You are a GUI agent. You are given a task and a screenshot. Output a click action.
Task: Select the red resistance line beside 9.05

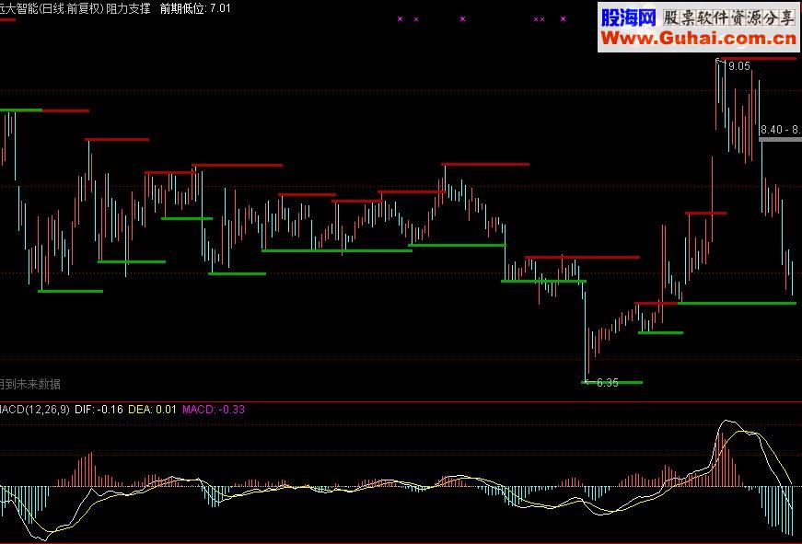(x=759, y=58)
